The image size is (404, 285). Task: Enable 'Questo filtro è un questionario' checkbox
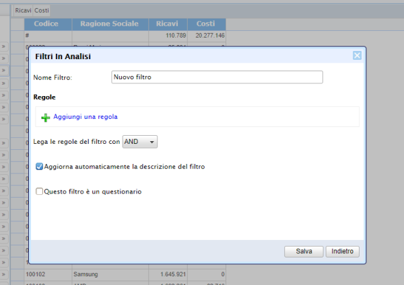coord(40,191)
